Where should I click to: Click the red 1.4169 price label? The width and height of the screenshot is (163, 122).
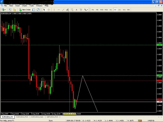(x=159, y=81)
